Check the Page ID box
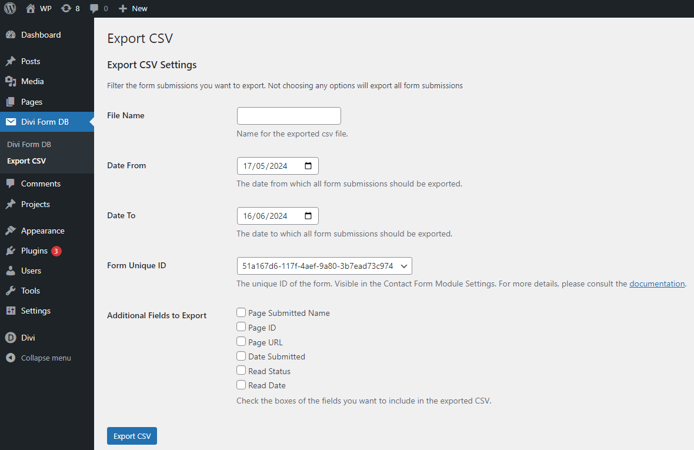This screenshot has width=694, height=450. pyautogui.click(x=241, y=327)
